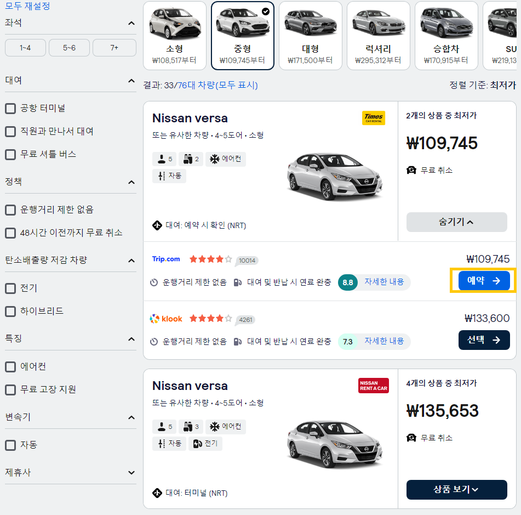Click the Nissan Rent a Car versa image
Screen dimensions: 521x515
point(335,444)
